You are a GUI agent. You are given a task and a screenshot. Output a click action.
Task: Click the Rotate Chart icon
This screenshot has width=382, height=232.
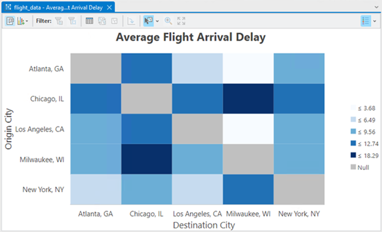coord(131,21)
